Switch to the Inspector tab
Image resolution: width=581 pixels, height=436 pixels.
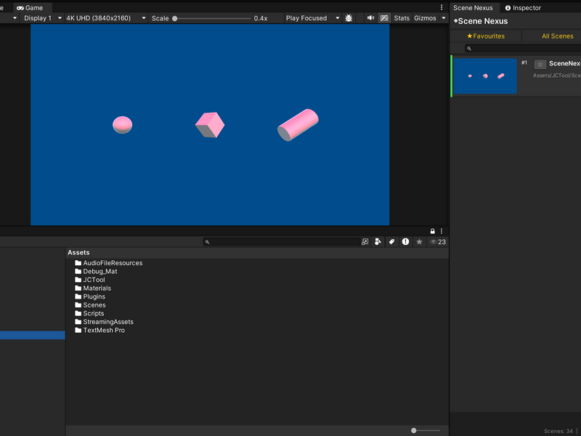click(523, 8)
